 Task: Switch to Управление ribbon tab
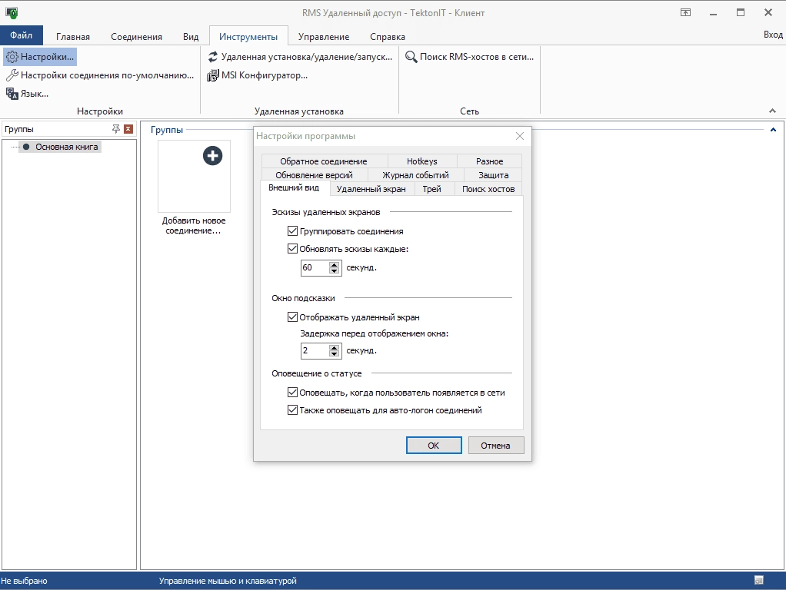click(324, 37)
